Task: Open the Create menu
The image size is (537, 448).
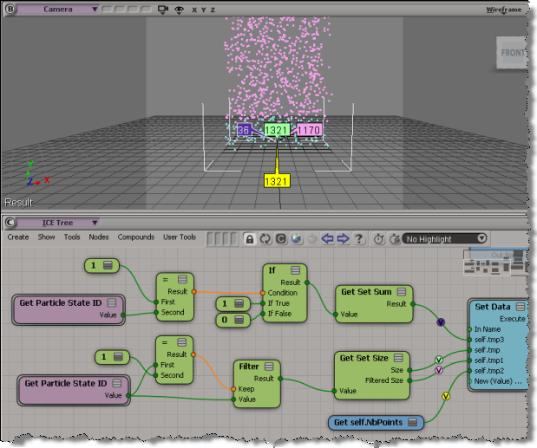Action: (x=17, y=237)
